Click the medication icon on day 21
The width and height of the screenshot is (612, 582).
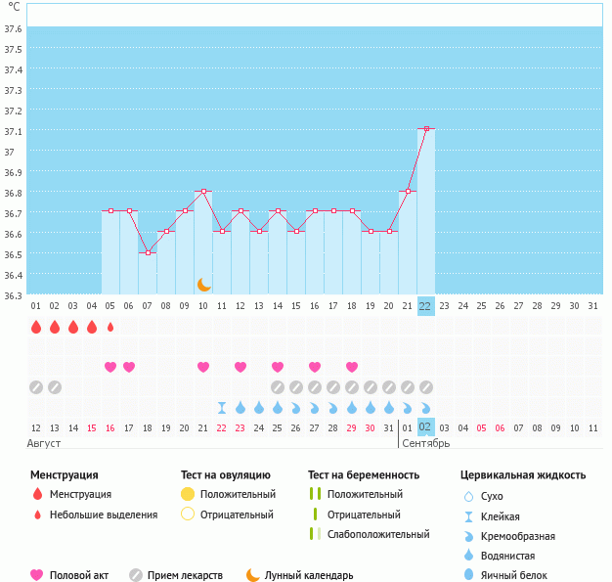(x=408, y=387)
